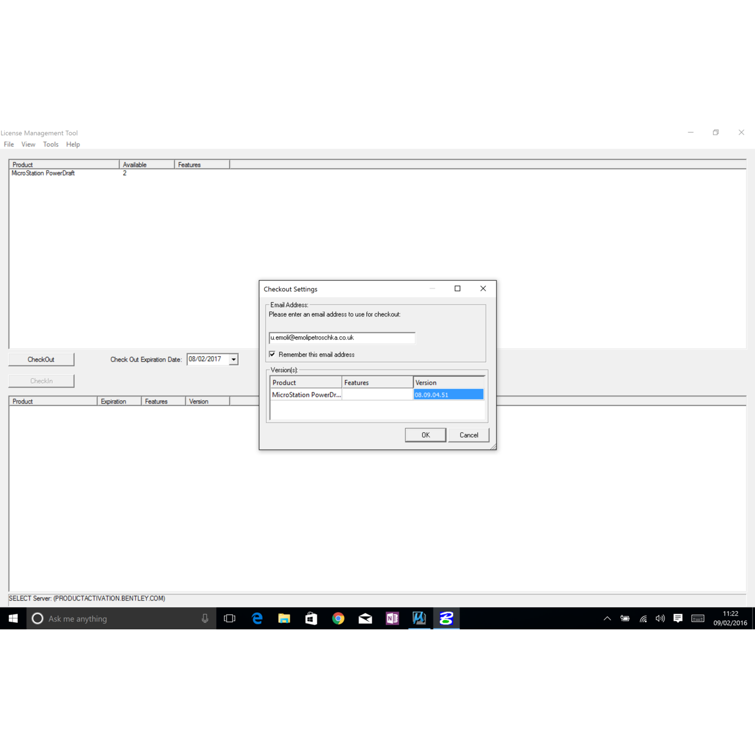This screenshot has width=755, height=755.
Task: Click the Task View icon
Action: coord(229,618)
